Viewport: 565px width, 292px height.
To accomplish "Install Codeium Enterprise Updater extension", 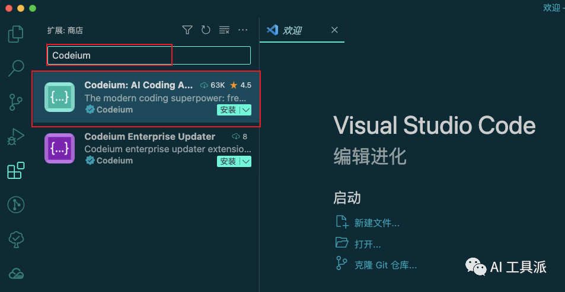I will (228, 162).
